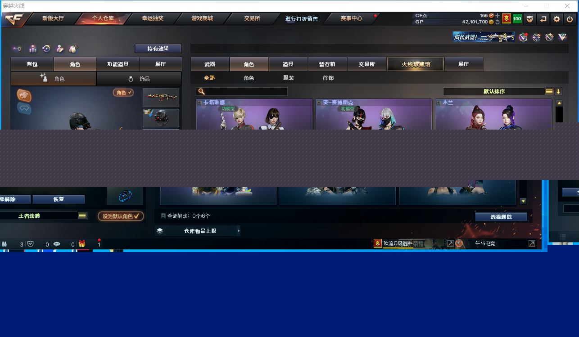
Task: Open the replay history icon
Action: (46, 49)
